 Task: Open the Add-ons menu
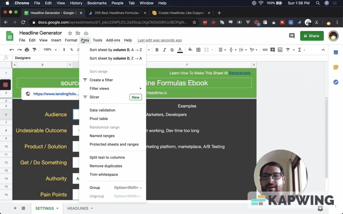[113, 40]
